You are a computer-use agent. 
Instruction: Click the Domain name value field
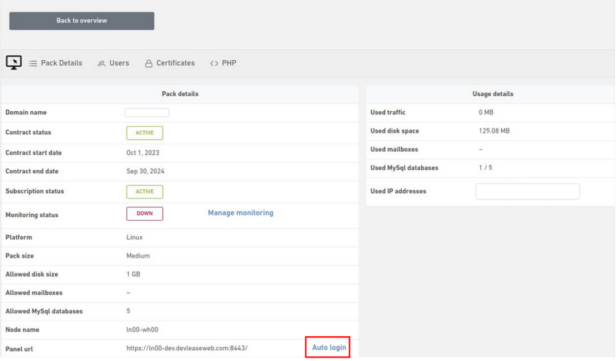coord(147,113)
